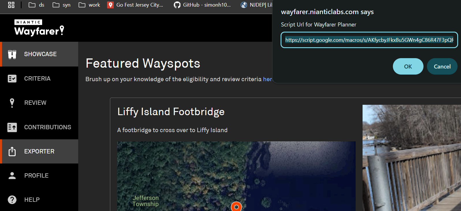Select the EXPORTER menu item
The width and height of the screenshot is (461, 211).
click(40, 151)
